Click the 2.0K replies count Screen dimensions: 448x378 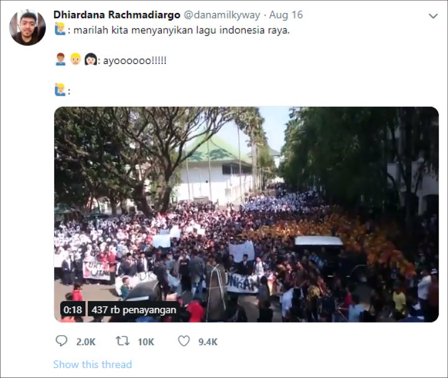[x=86, y=341]
